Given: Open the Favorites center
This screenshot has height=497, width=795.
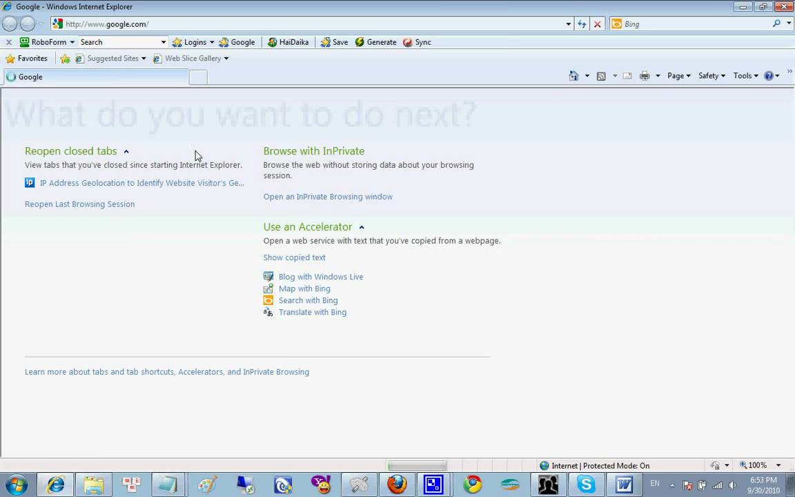Looking at the screenshot, I should click(26, 58).
